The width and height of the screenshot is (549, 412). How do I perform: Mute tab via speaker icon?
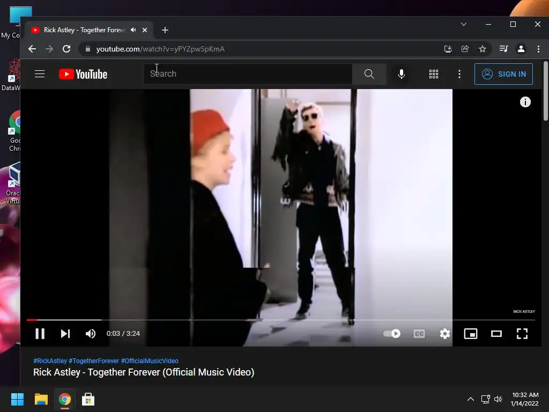point(133,30)
